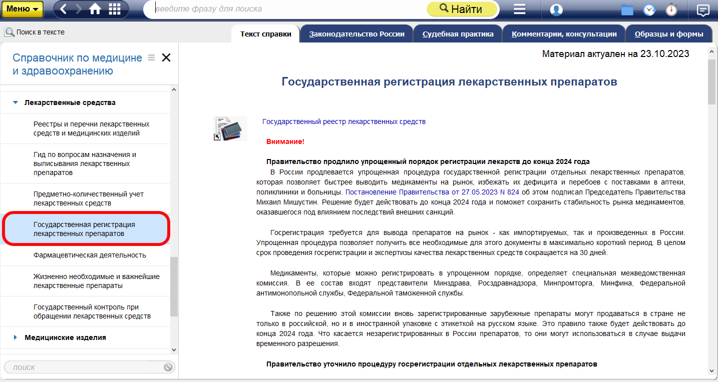
Task: Click the document shortcut thumbnail icon
Action: [x=230, y=128]
